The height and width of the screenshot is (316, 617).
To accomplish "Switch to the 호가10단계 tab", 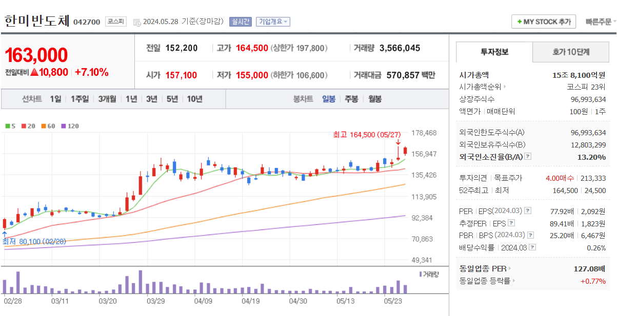I will tap(571, 52).
